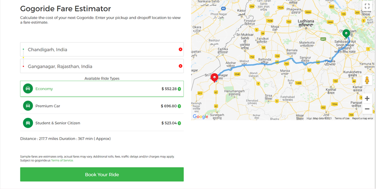Click the red destination map pin
The height and width of the screenshot is (189, 376).
click(x=214, y=77)
